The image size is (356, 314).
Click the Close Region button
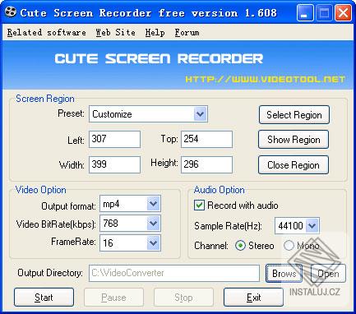(294, 165)
